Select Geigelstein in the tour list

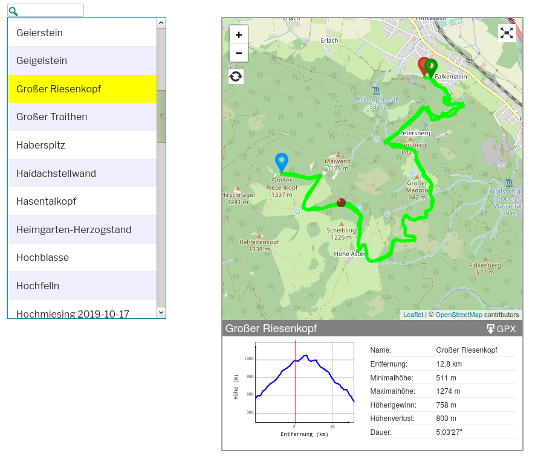click(x=82, y=60)
